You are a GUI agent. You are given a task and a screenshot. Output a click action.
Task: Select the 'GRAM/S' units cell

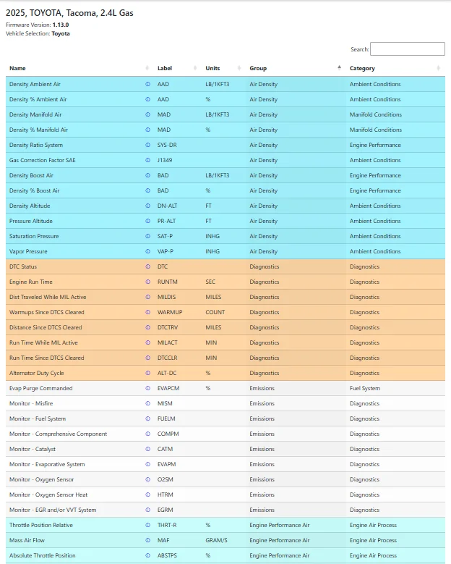click(223, 540)
